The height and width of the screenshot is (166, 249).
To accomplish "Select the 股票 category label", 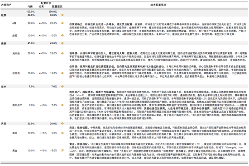I will (x=4, y=15).
